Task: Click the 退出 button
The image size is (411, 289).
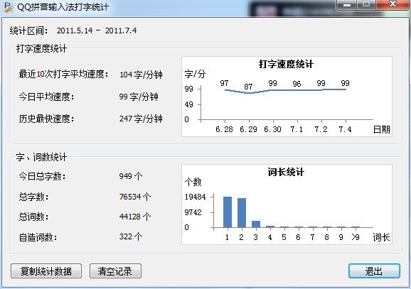Action: (x=374, y=271)
